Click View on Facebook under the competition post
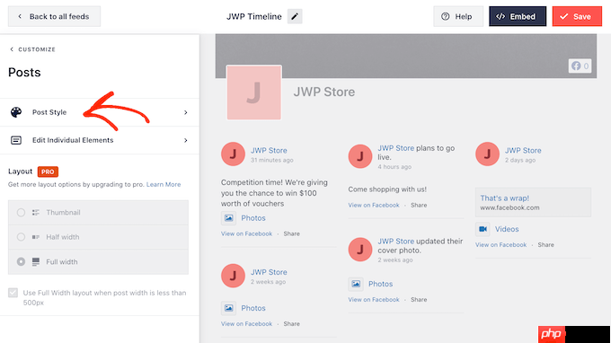611x343 pixels. pyautogui.click(x=247, y=233)
